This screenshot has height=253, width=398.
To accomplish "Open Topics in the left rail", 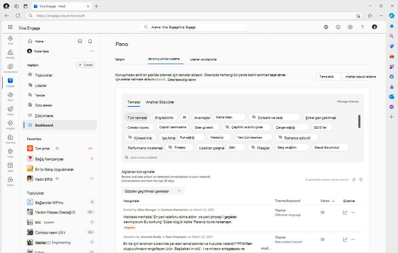I will pyautogui.click(x=10, y=181).
